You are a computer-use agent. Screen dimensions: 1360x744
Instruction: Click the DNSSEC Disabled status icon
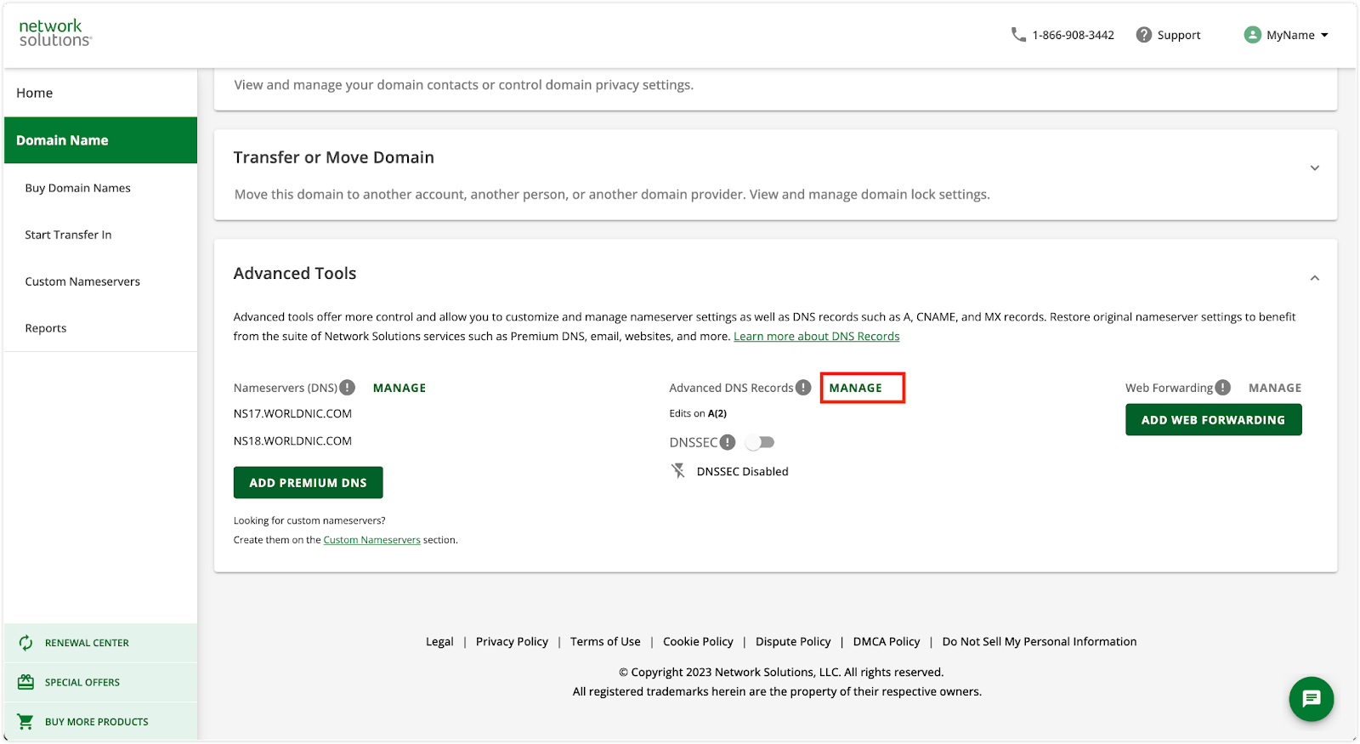[x=678, y=471]
